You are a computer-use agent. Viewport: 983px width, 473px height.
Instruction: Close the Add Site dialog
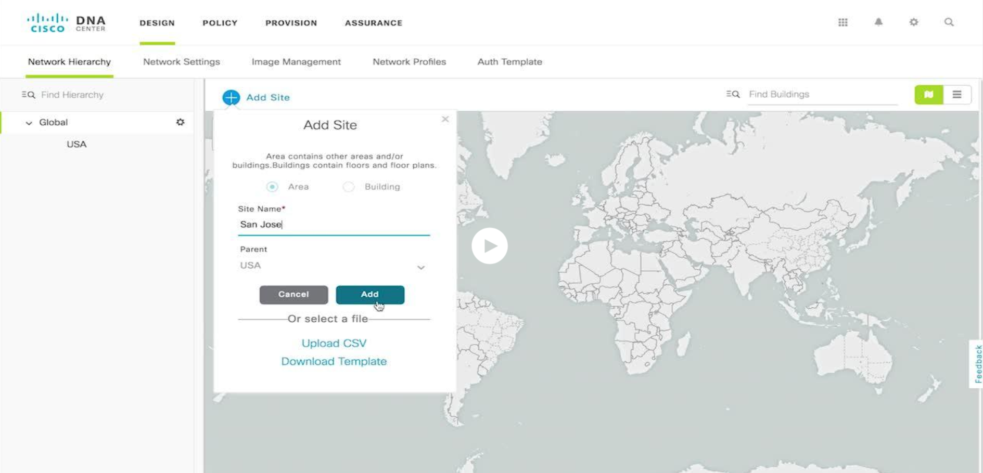coord(445,119)
